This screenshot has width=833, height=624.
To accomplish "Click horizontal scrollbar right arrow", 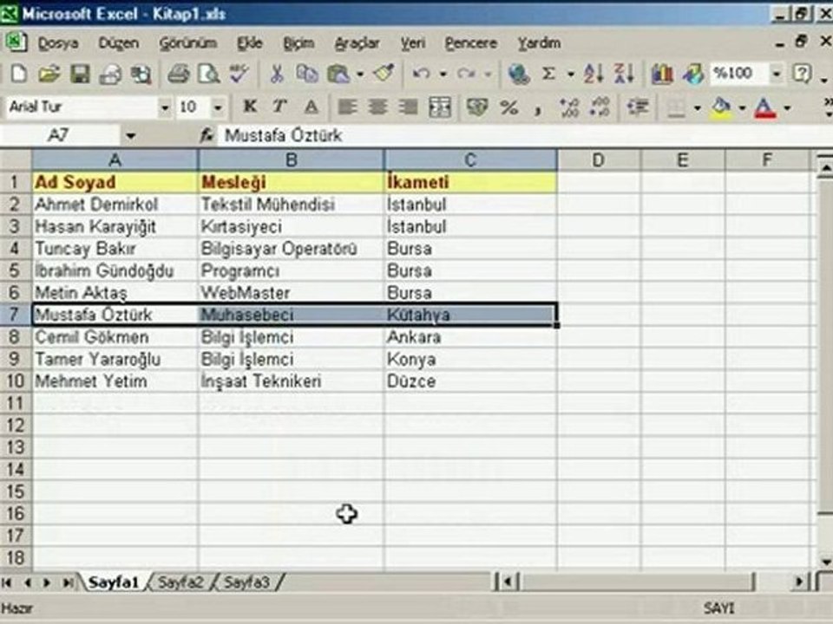I will point(799,582).
